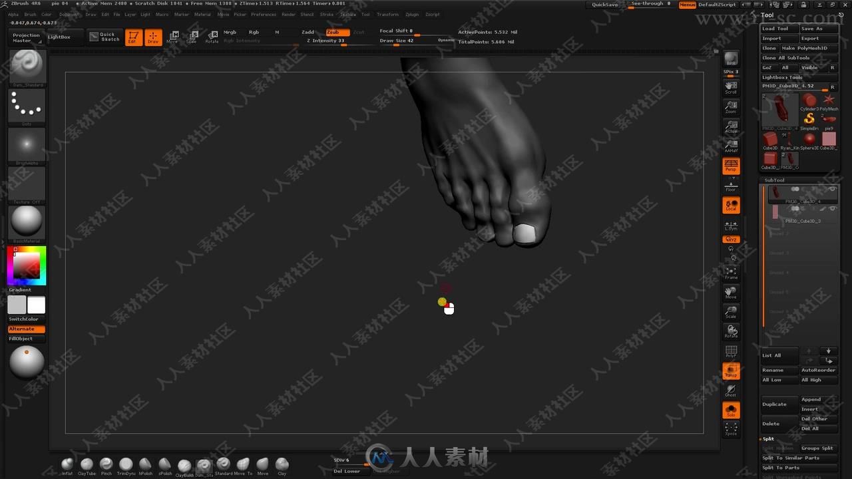Viewport: 852px width, 479px height.
Task: Toggle the Alternate button
Action: click(x=27, y=329)
